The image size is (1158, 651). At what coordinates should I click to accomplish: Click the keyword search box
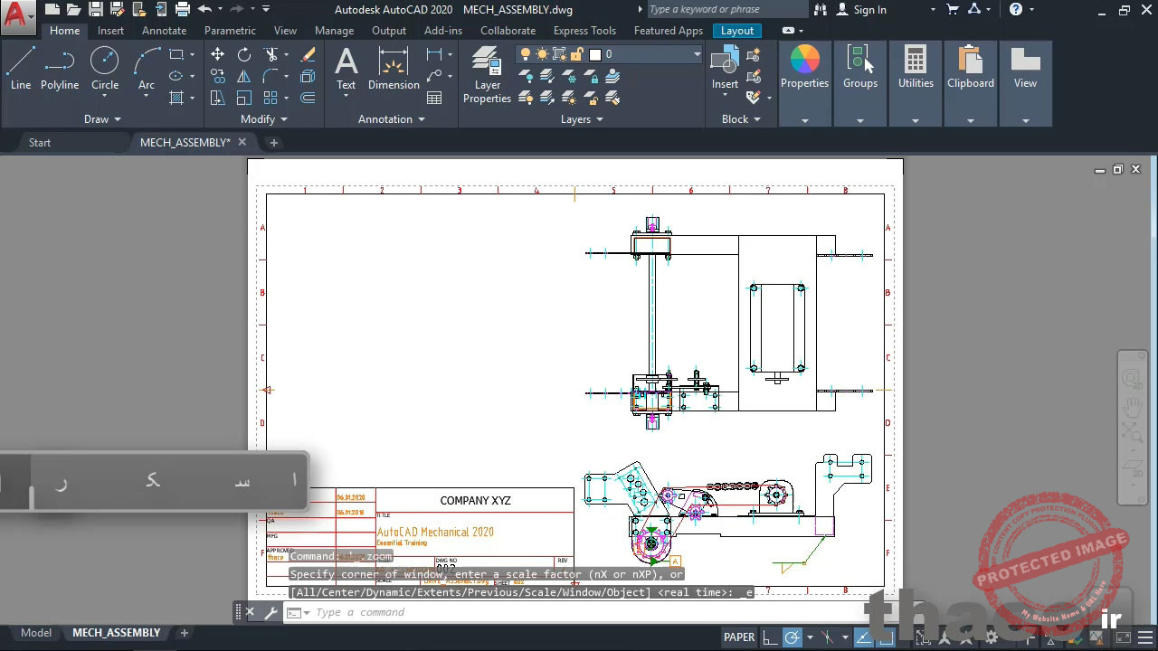(x=726, y=9)
